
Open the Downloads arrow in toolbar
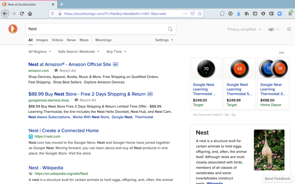tap(239, 14)
